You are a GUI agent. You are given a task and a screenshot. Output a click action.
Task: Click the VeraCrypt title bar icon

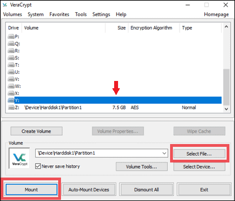click(5, 5)
